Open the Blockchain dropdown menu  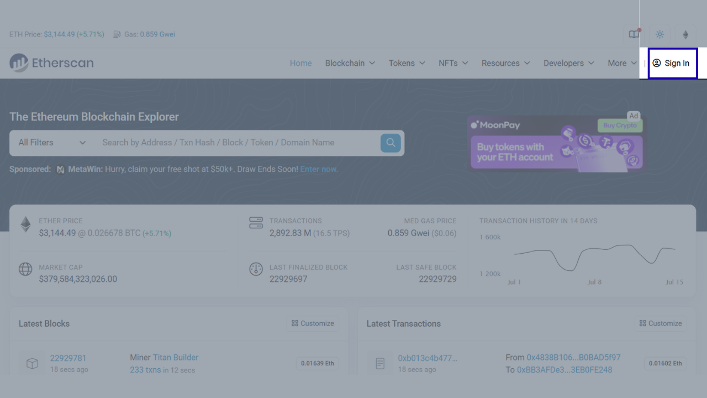[x=350, y=63]
